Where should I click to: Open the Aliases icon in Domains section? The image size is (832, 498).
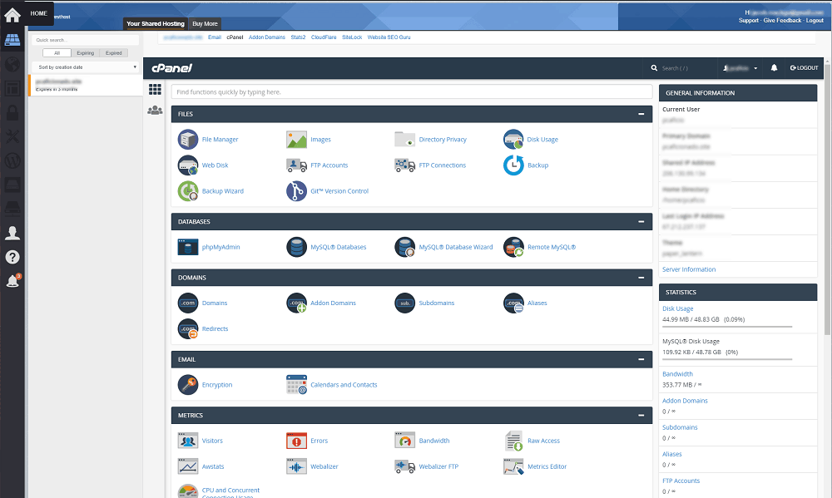tap(513, 303)
